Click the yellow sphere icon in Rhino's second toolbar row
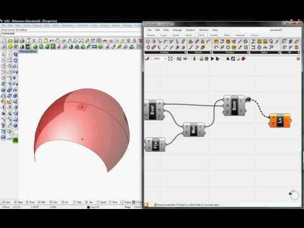The width and height of the screenshot is (304, 228). [10, 47]
